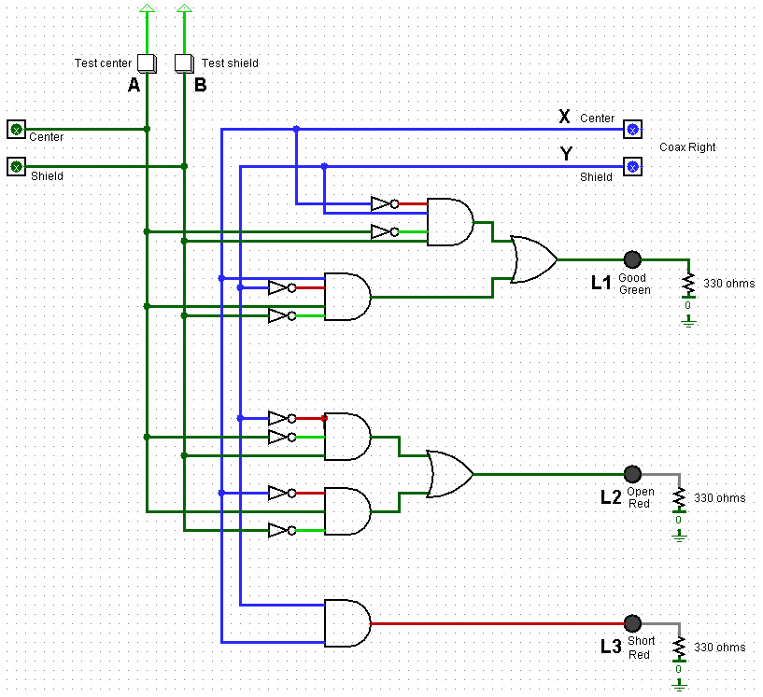
Task: Select the topmost AND gate
Action: (448, 221)
